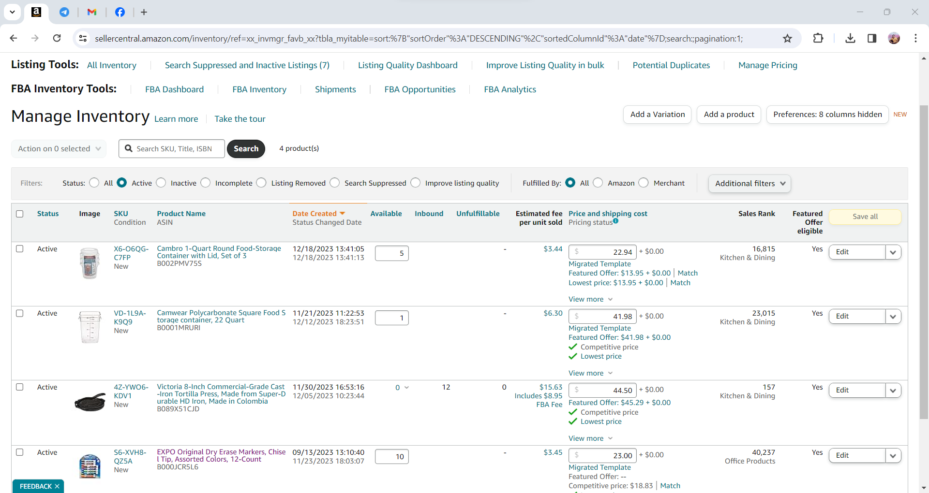Select the All status radio button

(x=94, y=183)
